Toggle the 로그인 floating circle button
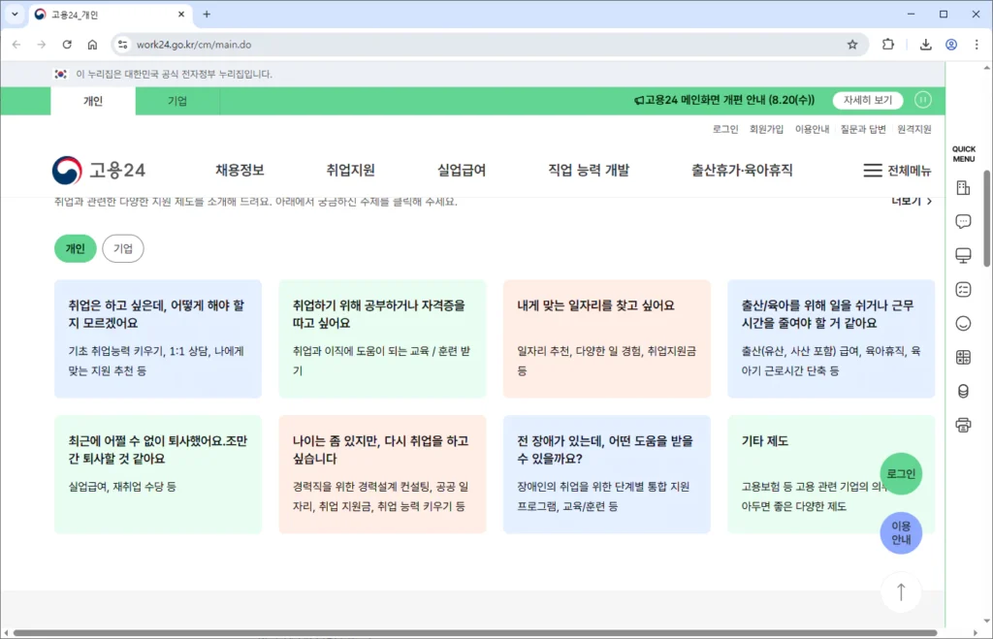The image size is (993, 639). (x=901, y=473)
